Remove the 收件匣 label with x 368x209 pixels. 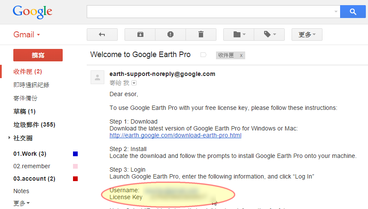(241, 55)
